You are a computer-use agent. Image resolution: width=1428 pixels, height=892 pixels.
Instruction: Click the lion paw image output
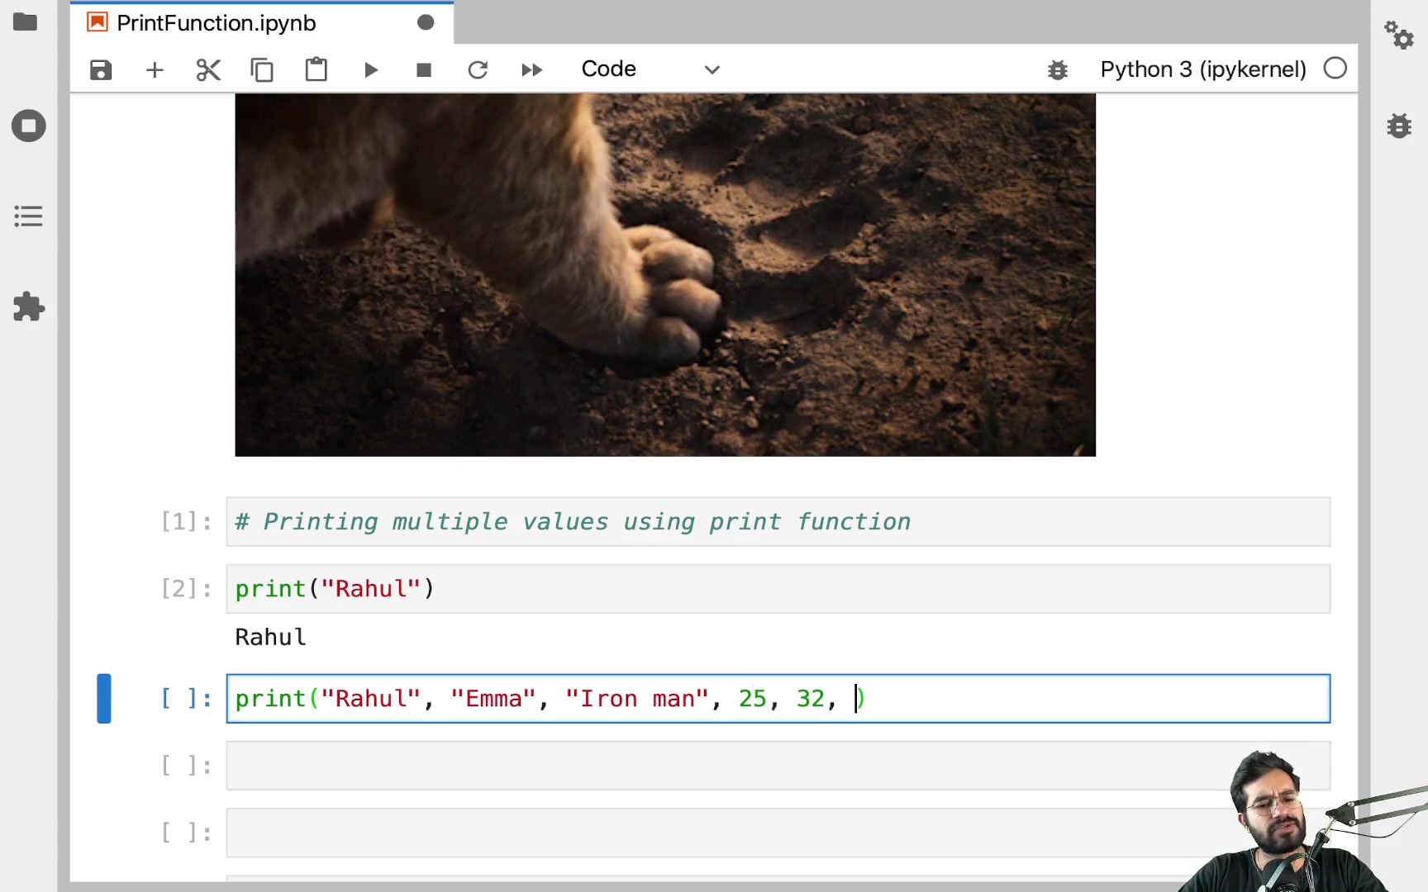point(665,275)
